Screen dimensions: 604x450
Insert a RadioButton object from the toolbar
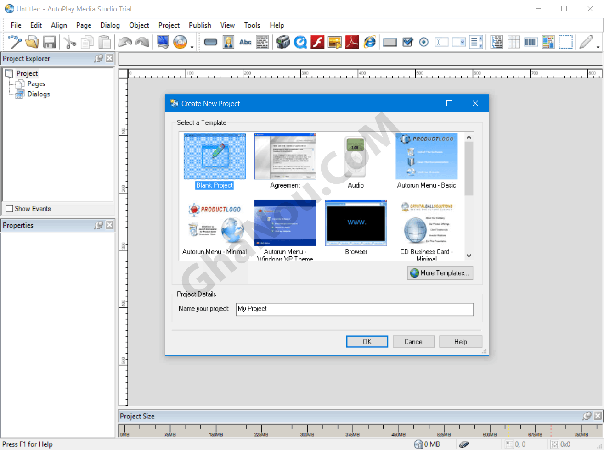424,42
